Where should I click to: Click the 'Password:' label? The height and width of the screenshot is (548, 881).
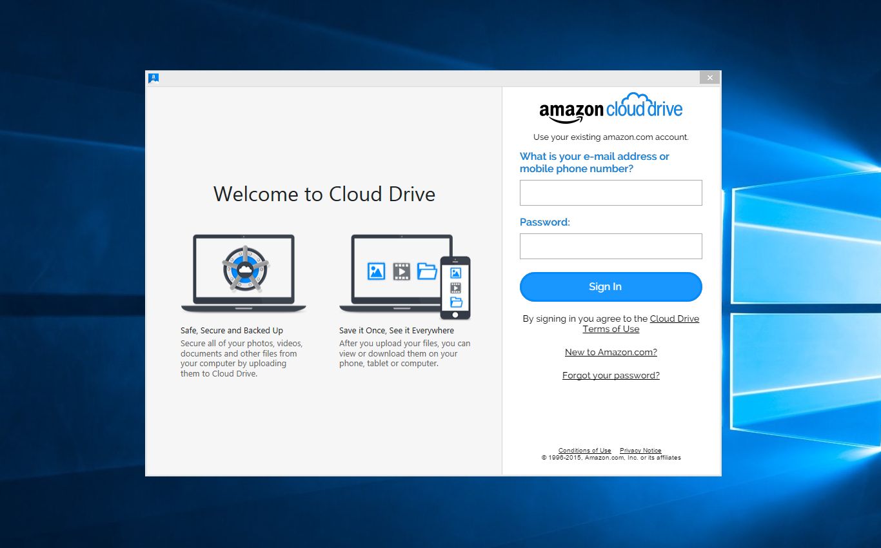tap(545, 222)
